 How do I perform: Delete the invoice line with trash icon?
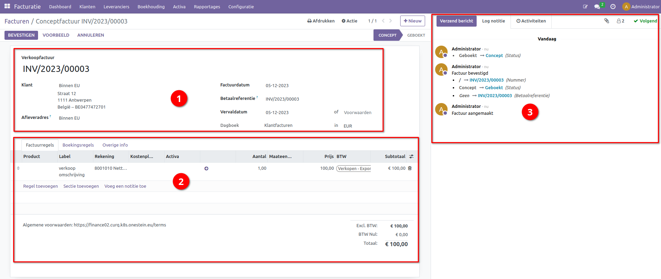[410, 168]
